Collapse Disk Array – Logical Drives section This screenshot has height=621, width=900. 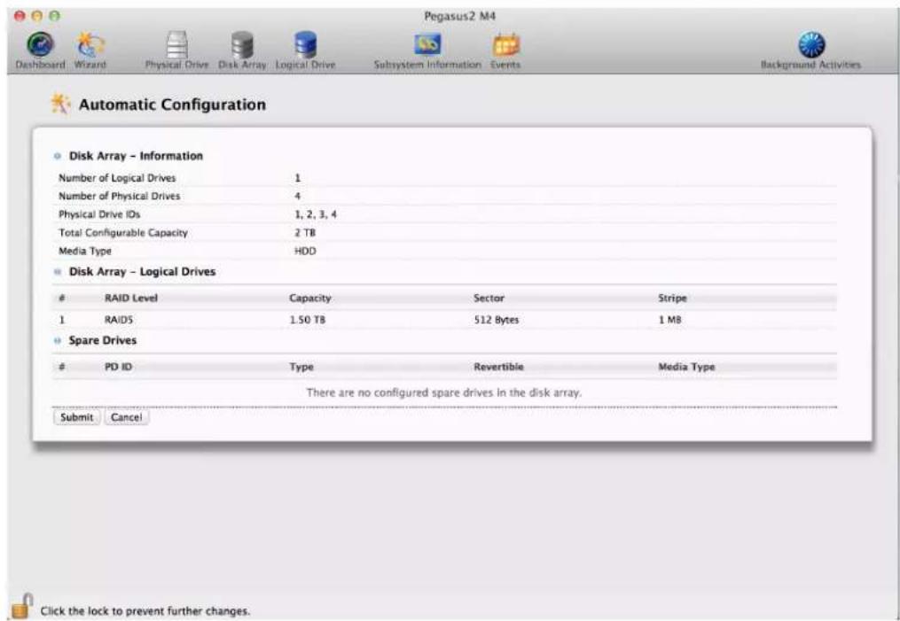[x=57, y=272]
